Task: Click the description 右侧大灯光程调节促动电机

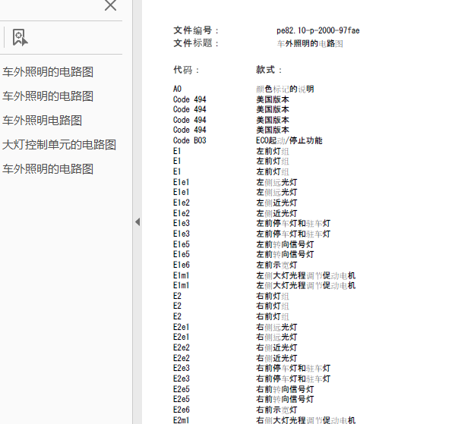Action: (x=306, y=420)
